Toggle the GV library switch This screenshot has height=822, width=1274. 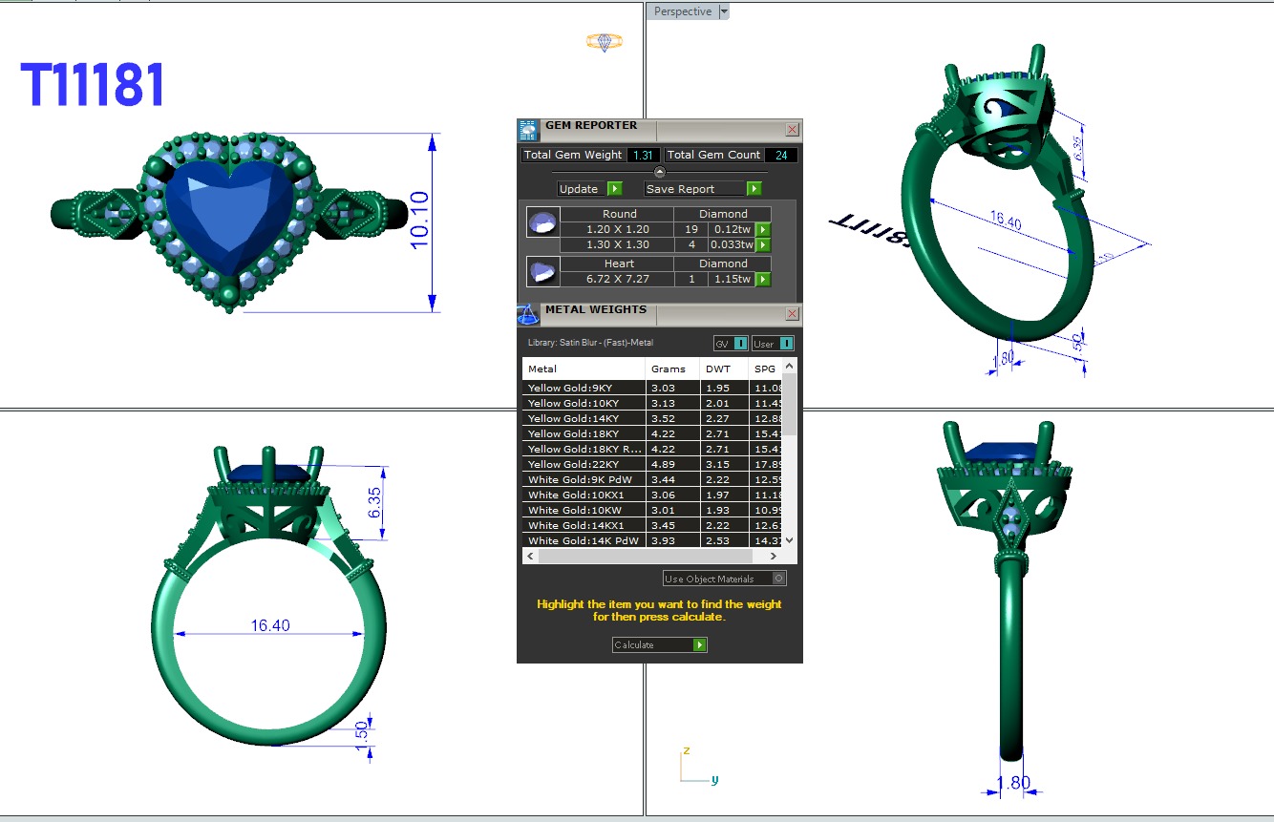(731, 344)
